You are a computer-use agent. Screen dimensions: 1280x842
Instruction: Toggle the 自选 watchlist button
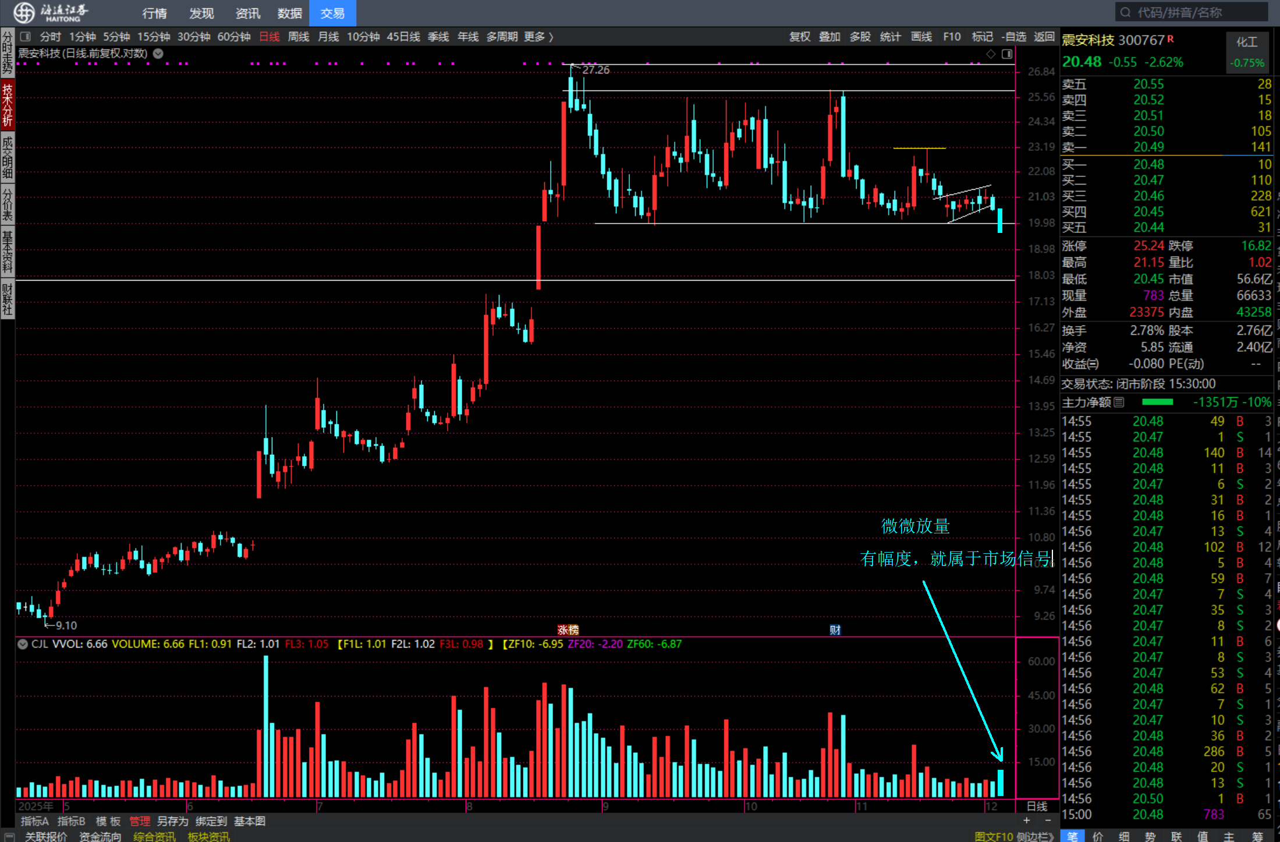(1014, 37)
